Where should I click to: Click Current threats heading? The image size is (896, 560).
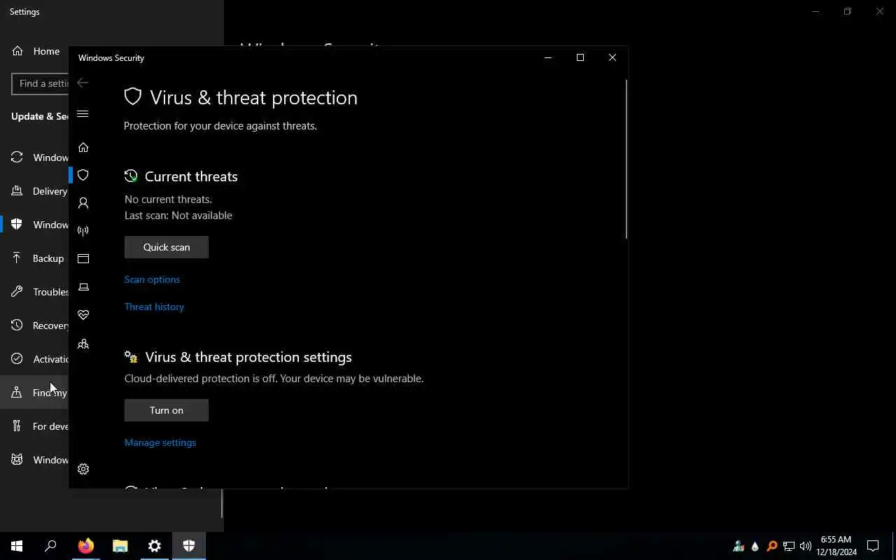tap(191, 176)
